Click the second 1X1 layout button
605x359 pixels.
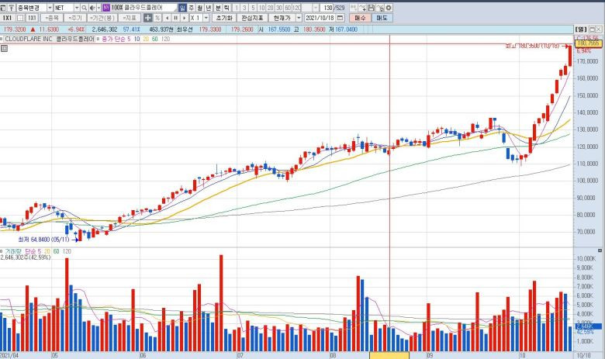[32, 18]
